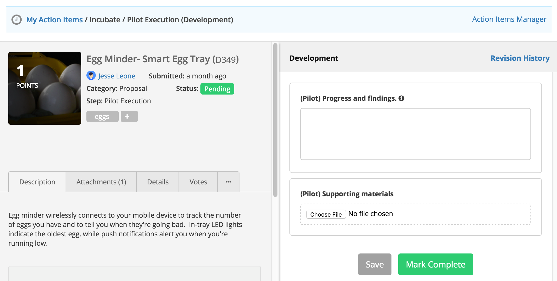
Task: Click Choose File for supporting materials
Action: (x=326, y=214)
